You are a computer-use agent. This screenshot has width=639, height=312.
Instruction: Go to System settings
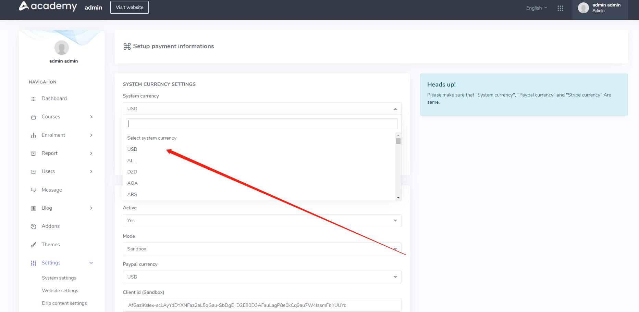click(x=59, y=278)
